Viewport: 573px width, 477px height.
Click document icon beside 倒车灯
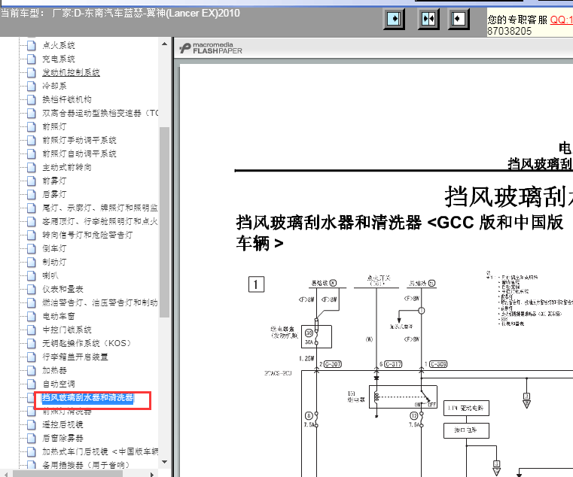(x=32, y=249)
